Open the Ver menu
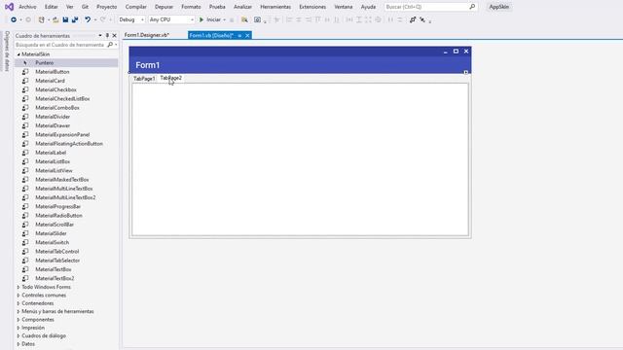This screenshot has width=623, height=350. pos(69,7)
